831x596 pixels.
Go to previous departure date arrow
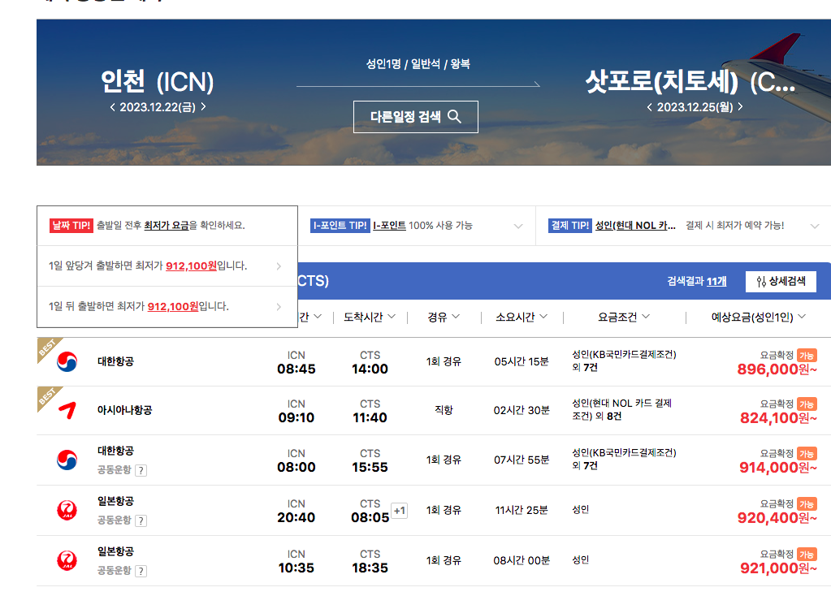[112, 107]
